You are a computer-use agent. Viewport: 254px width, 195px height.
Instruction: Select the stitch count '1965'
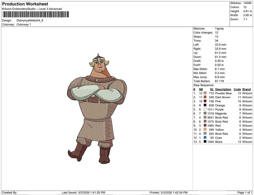pos(211,126)
